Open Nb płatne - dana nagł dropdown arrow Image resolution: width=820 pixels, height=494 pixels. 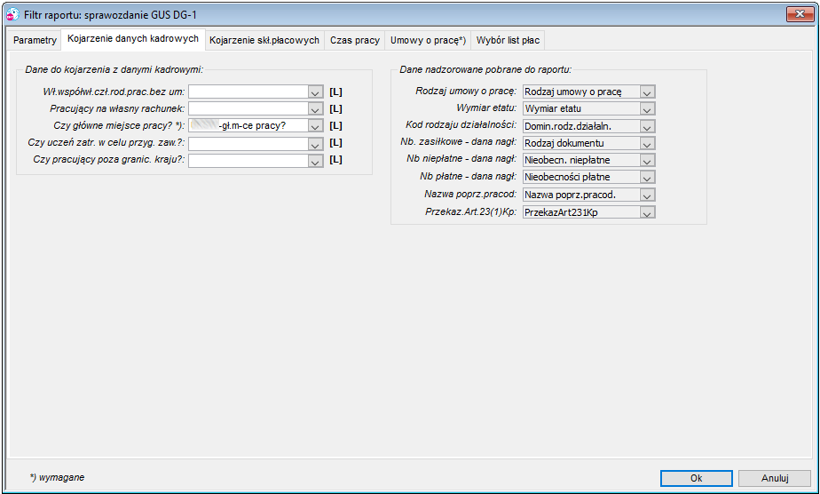point(648,178)
